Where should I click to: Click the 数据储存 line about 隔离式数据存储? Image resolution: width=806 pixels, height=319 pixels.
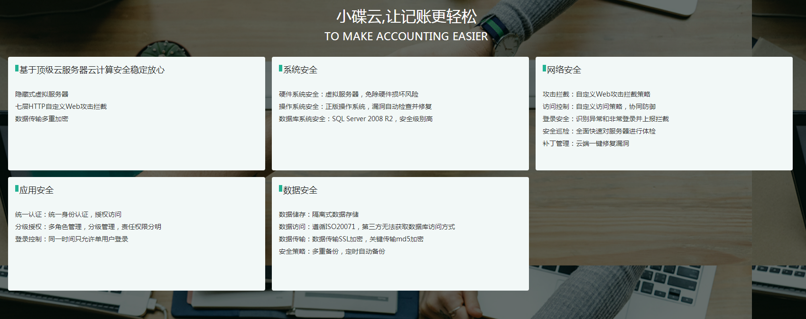[319, 214]
